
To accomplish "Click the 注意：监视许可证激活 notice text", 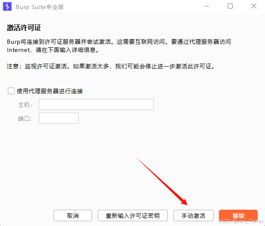I will (111, 66).
